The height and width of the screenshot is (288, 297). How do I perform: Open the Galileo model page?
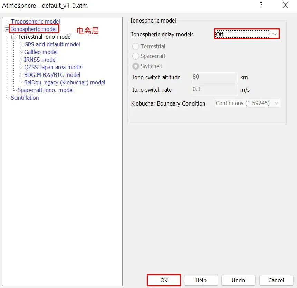coord(41,52)
